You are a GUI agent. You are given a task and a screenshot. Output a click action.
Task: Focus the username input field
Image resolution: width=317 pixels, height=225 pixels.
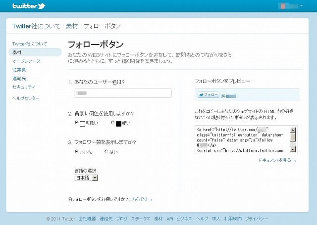[x=123, y=93]
